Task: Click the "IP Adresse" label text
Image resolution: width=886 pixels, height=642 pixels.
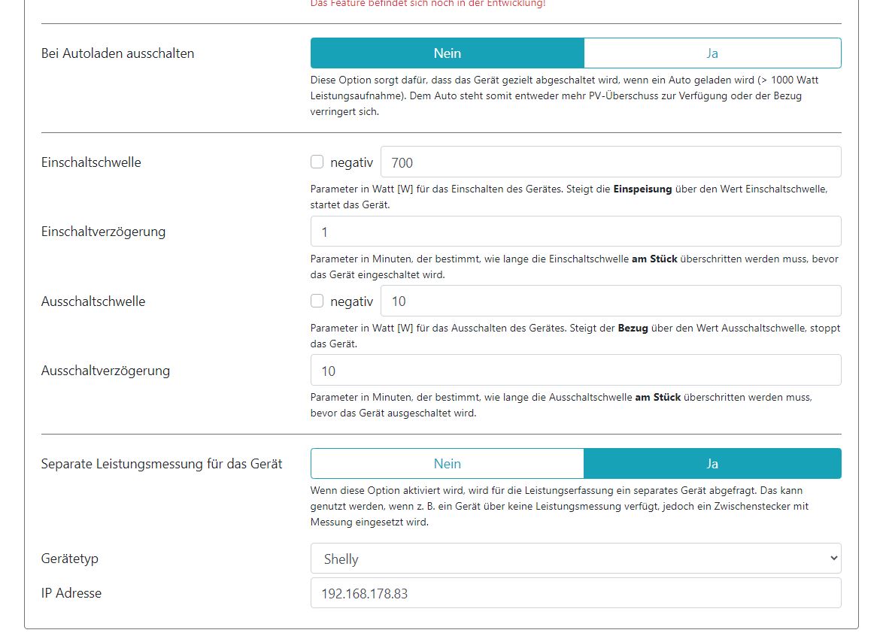Action: tap(71, 593)
